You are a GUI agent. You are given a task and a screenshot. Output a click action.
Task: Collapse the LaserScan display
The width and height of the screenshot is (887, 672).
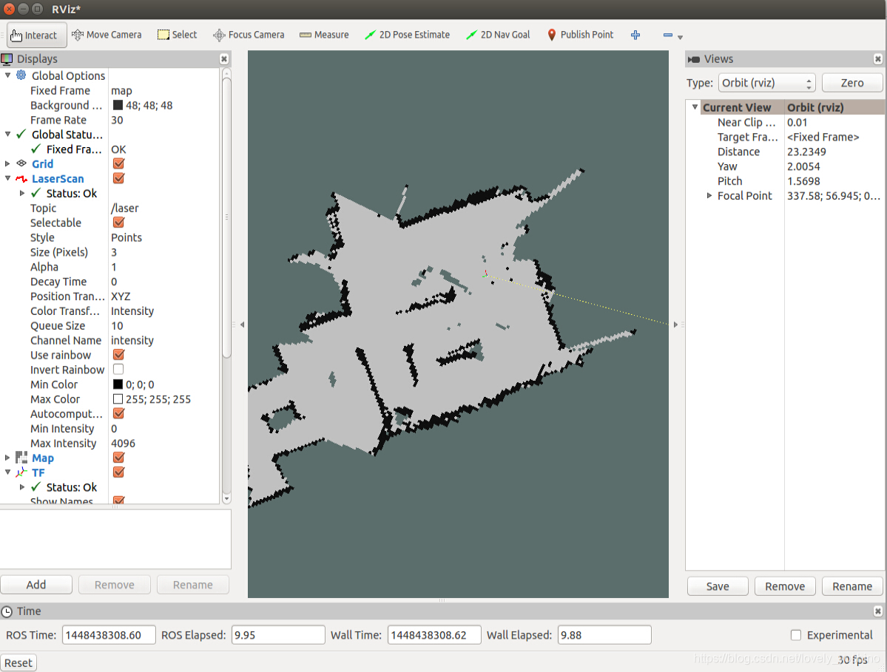point(7,179)
